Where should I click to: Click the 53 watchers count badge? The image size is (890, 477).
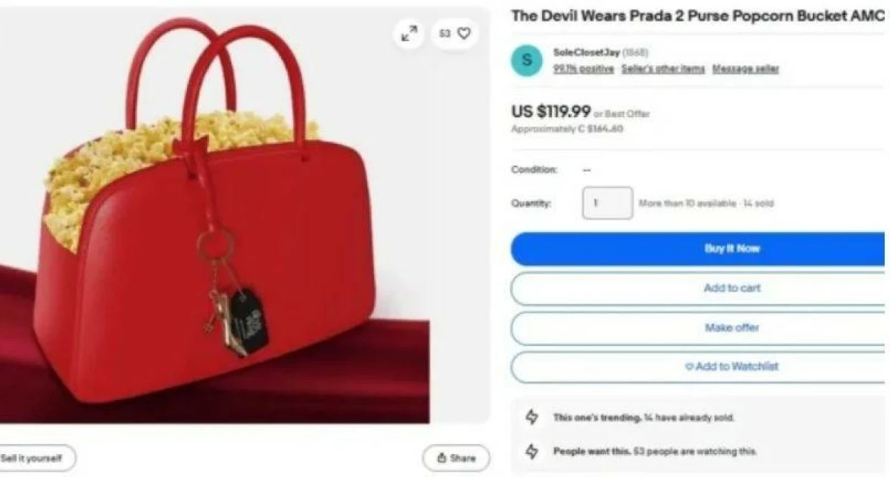coord(455,33)
